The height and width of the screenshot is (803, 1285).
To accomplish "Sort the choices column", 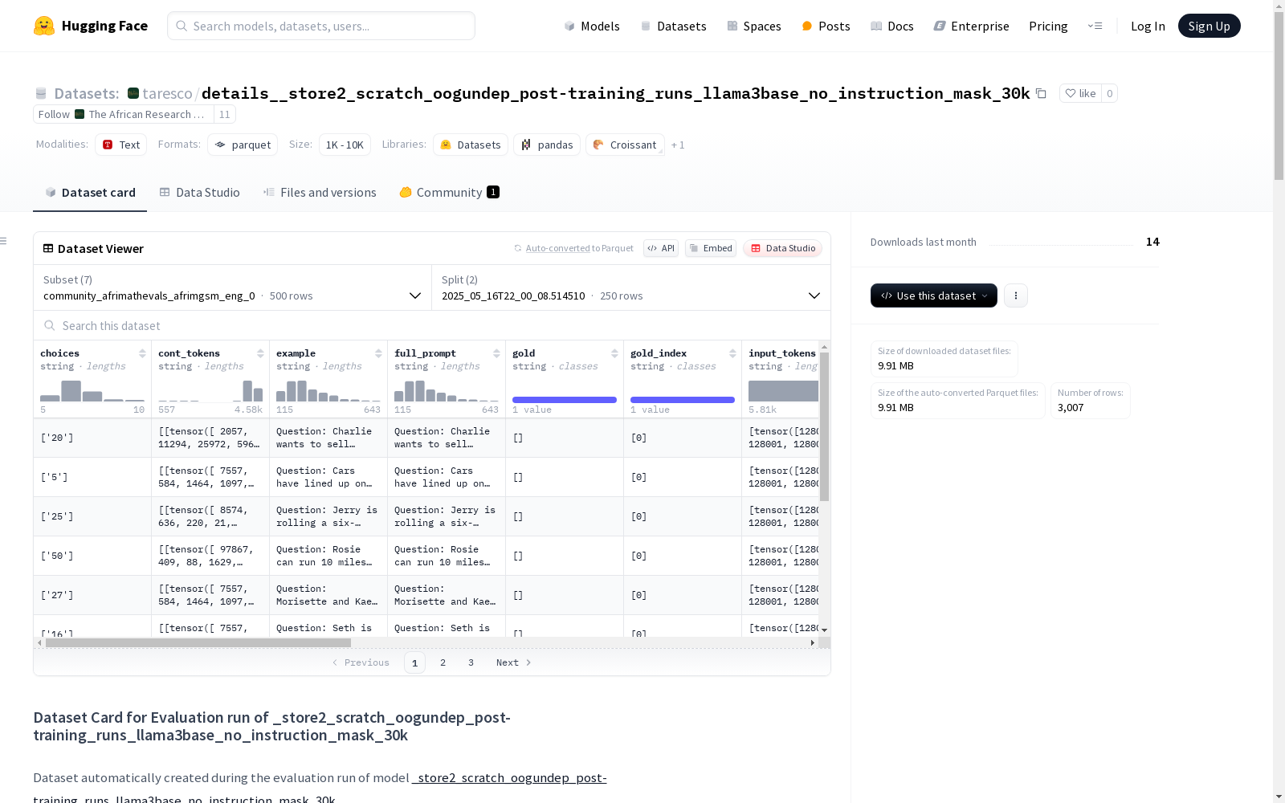I will click(142, 353).
